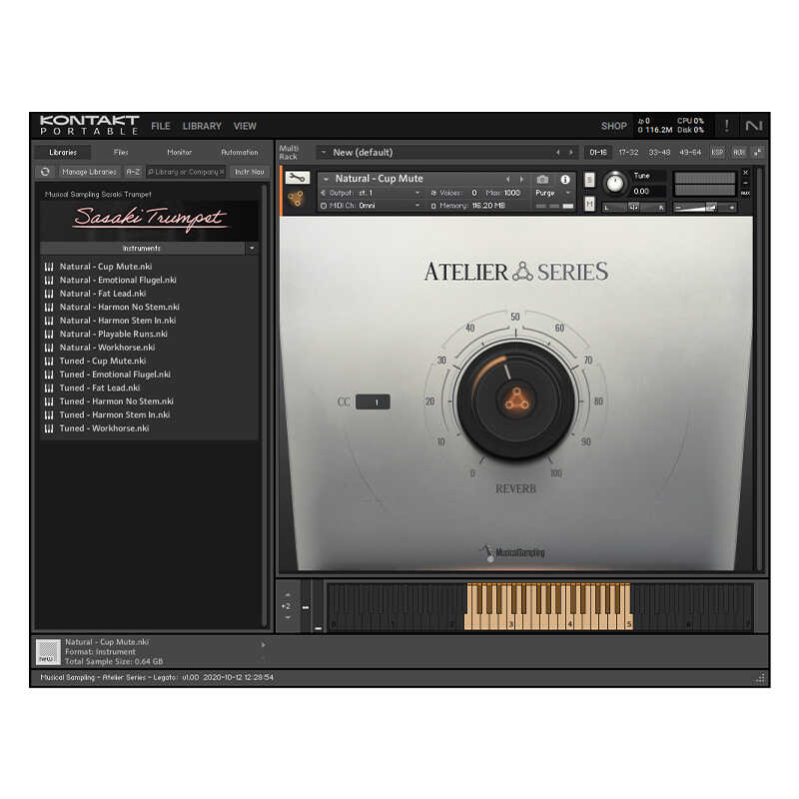Image resolution: width=799 pixels, height=799 pixels.
Task: Click the refresh libraries icon
Action: pos(45,172)
